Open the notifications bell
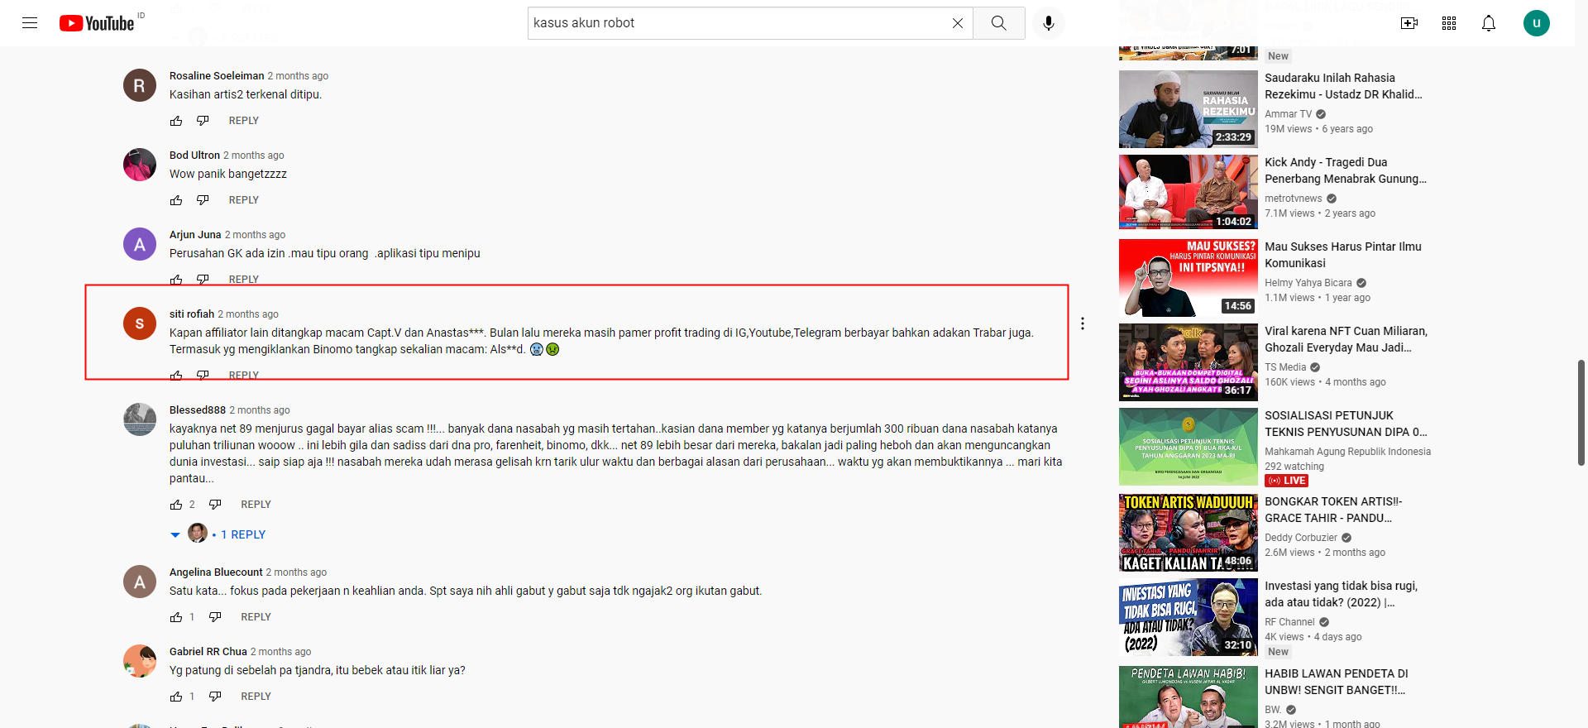The image size is (1588, 728). click(x=1489, y=23)
